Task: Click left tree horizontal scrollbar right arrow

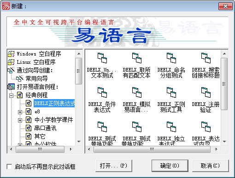Action: 70,149
